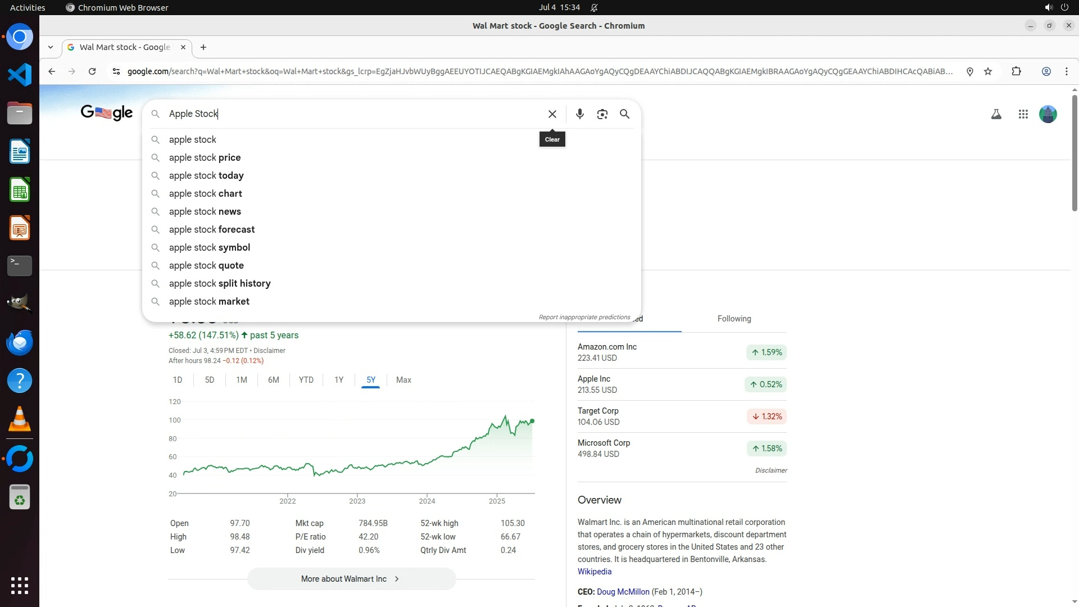Screen dimensions: 1079x607
Task: Open Doug McMillon CEO link
Action: click(x=623, y=592)
